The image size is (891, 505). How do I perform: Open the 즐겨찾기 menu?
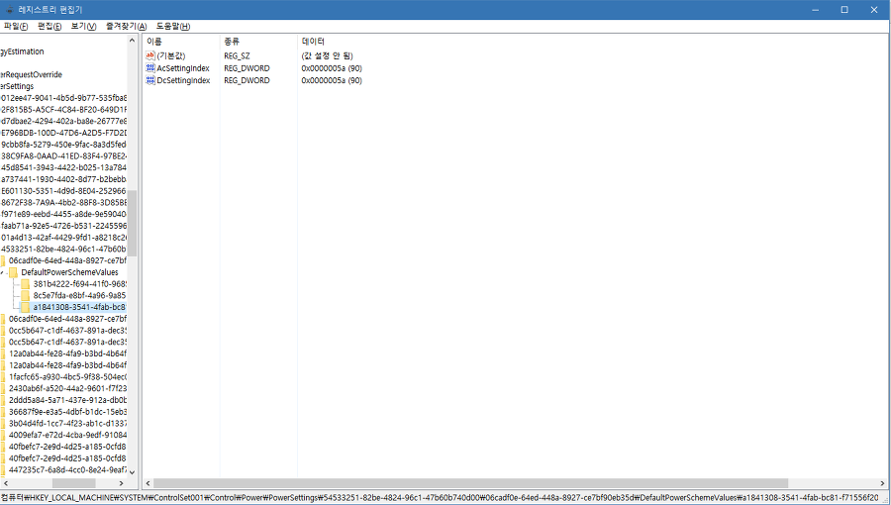coord(126,26)
